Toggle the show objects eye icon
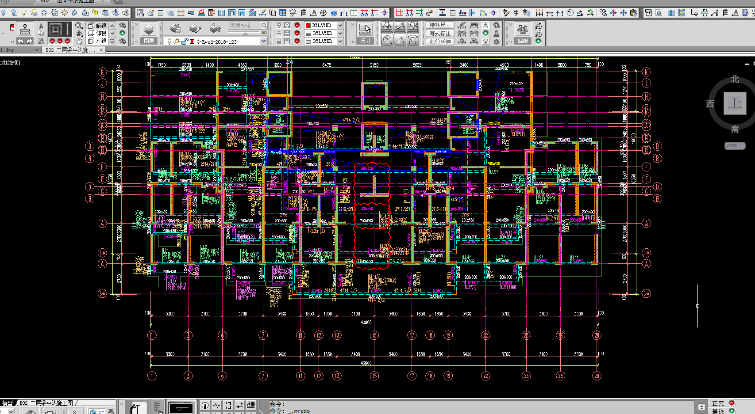 (123, 41)
